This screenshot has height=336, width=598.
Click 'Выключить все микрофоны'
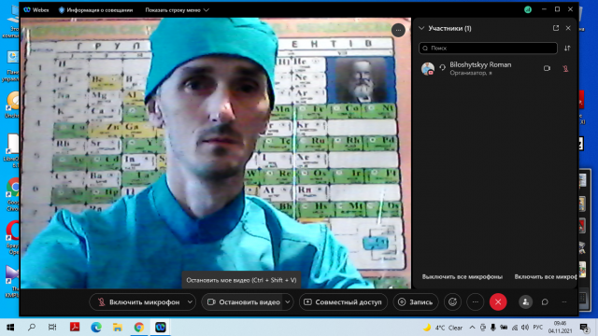(x=463, y=276)
